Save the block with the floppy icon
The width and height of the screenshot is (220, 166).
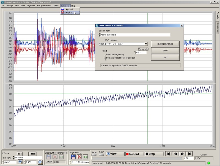(x=49, y=157)
